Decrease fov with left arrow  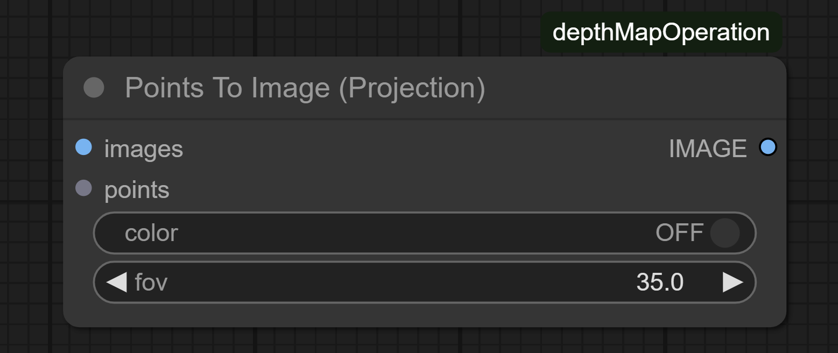[x=116, y=282]
